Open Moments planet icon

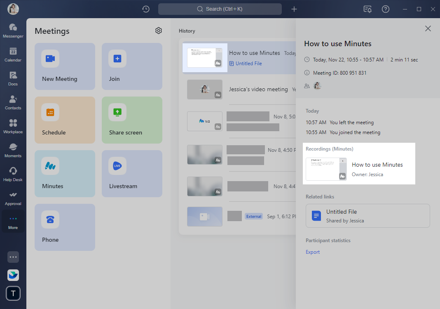pos(13,150)
